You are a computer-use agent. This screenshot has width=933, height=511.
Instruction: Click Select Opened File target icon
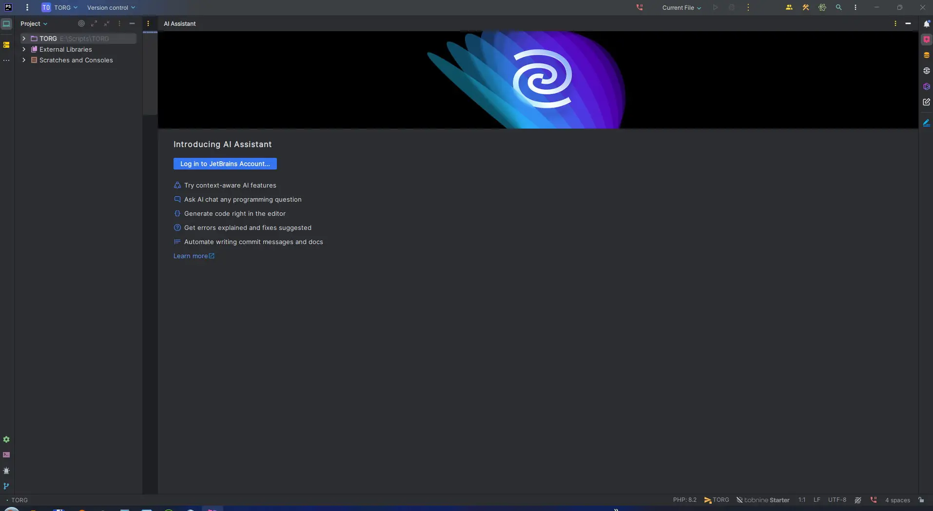(x=81, y=23)
